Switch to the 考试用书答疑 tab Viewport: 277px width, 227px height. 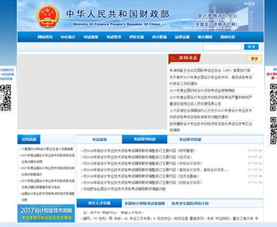[190, 139]
